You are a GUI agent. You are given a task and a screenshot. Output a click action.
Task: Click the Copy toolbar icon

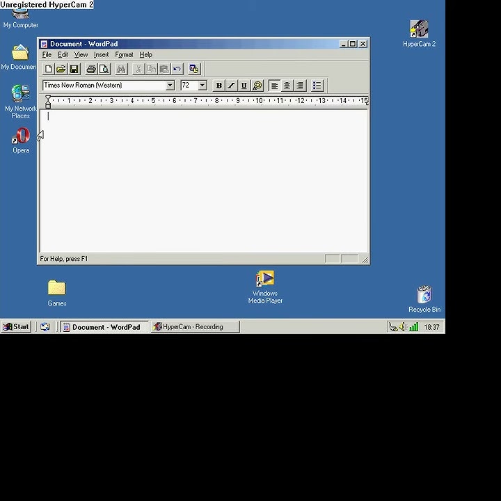click(152, 69)
